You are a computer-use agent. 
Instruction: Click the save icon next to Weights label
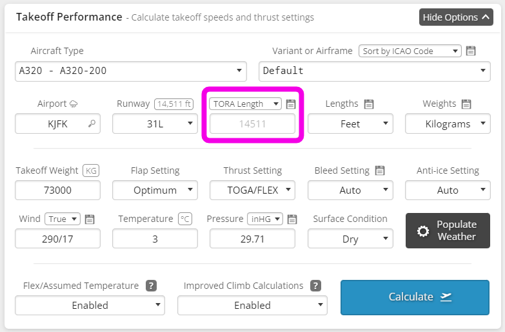coord(466,104)
